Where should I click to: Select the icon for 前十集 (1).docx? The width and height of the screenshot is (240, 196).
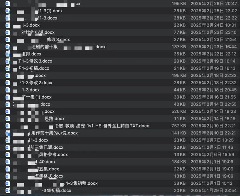(x=8, y=97)
